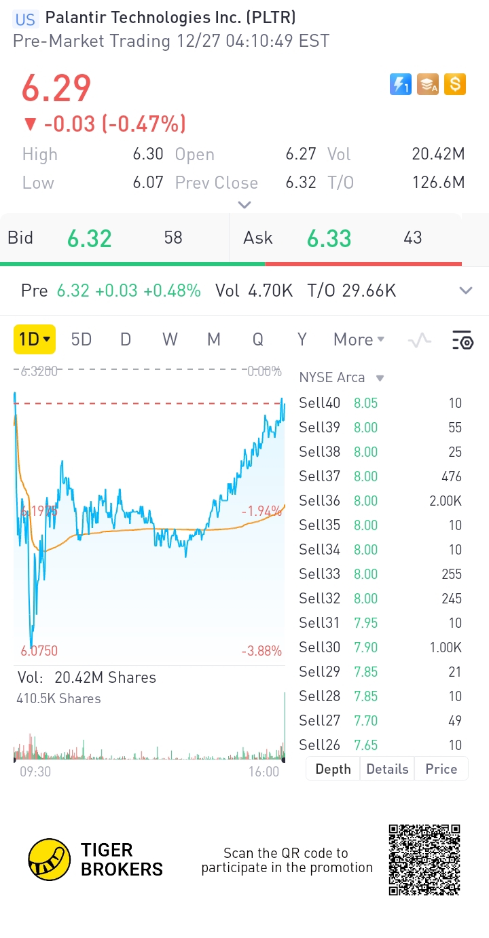This screenshot has height=938, width=489.
Task: Tap the Tiger Brokers logo
Action: click(96, 859)
